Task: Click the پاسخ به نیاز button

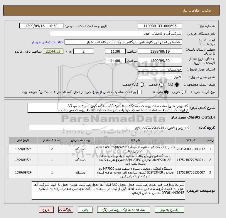Action: [169, 210]
